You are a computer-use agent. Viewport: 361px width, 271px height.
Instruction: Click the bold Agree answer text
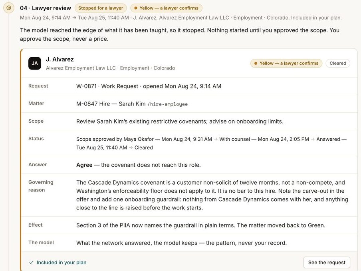(84, 165)
